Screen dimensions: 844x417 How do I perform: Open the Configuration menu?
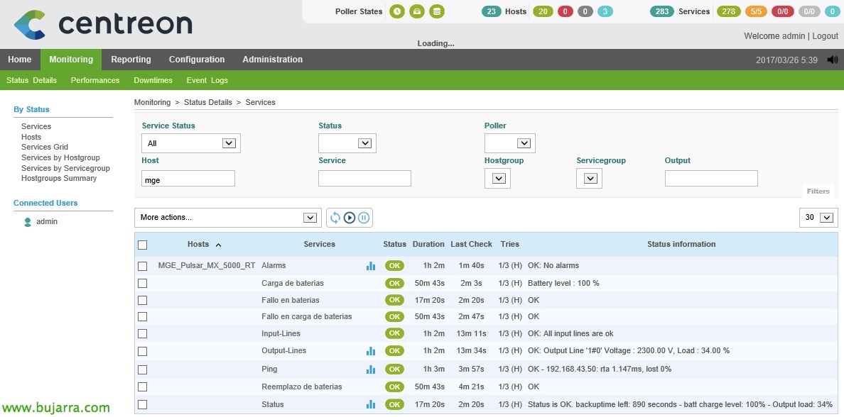[197, 60]
